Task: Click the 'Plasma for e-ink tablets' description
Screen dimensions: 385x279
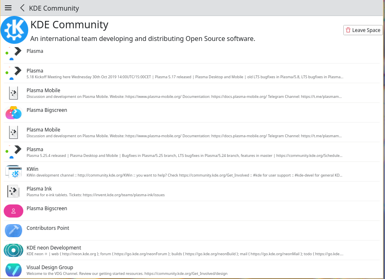Action: tap(95, 195)
